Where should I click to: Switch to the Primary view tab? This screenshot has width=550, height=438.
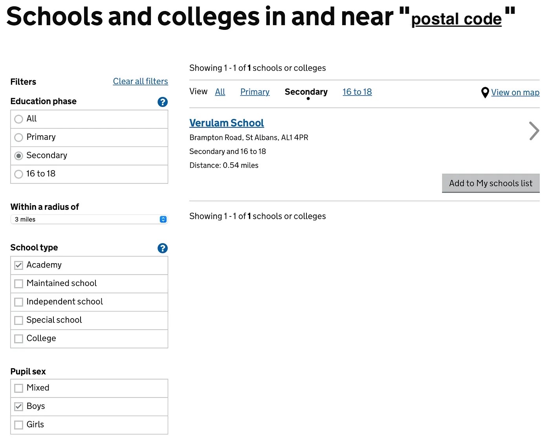(255, 92)
